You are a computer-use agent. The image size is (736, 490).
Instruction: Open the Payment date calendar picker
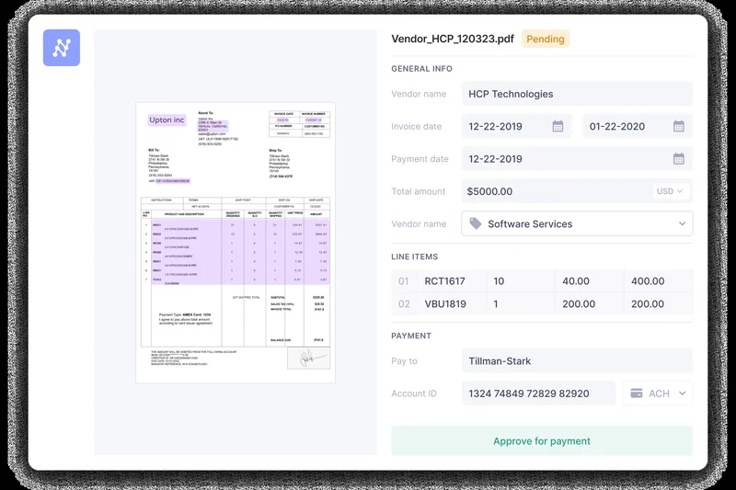click(x=678, y=159)
